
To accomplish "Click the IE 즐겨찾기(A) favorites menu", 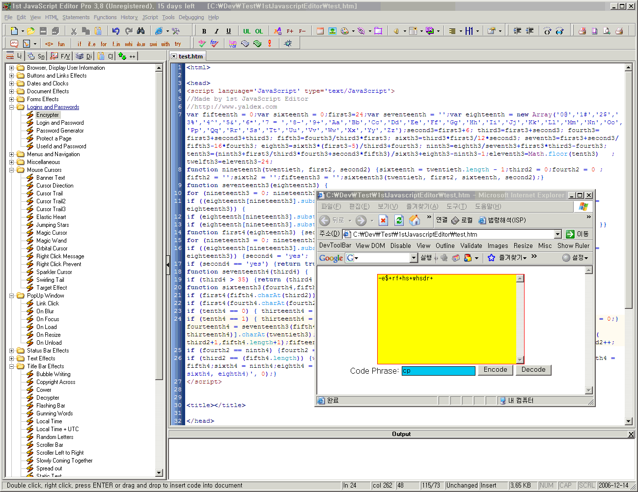I will click(x=422, y=207).
